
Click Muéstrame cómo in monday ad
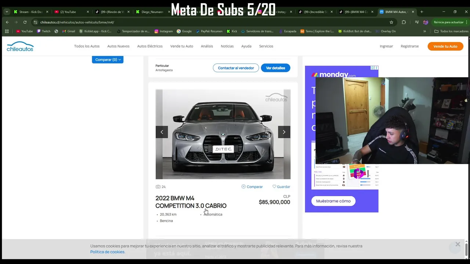333,201
